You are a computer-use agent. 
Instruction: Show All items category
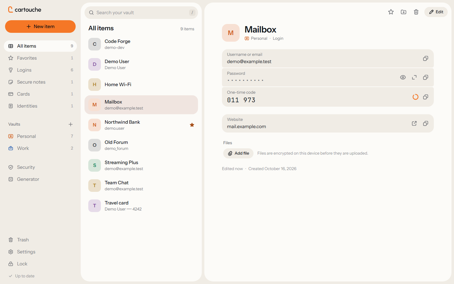40,46
